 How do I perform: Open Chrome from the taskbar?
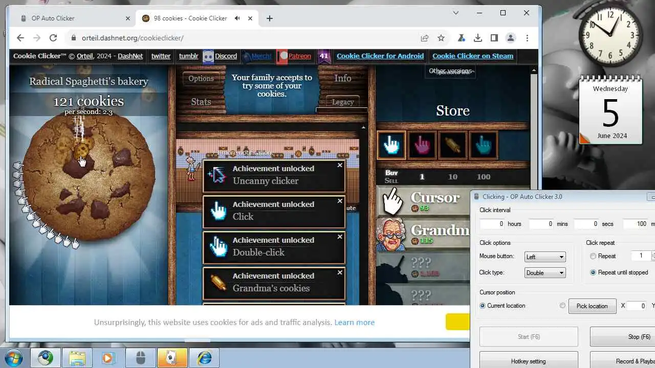tap(45, 358)
